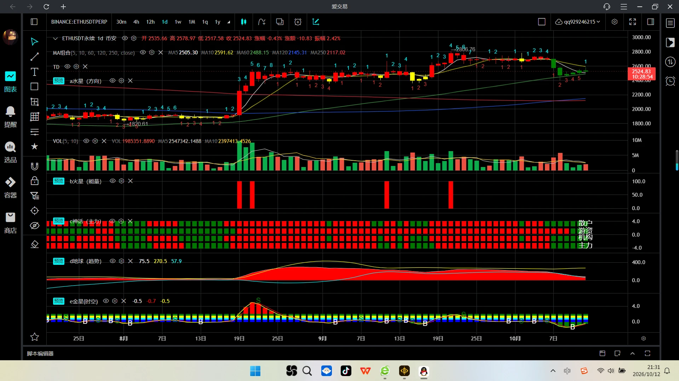Viewport: 679px width, 381px height.
Task: Click the BINANCE:ETHUSDTPERP symbol selector
Action: click(79, 22)
